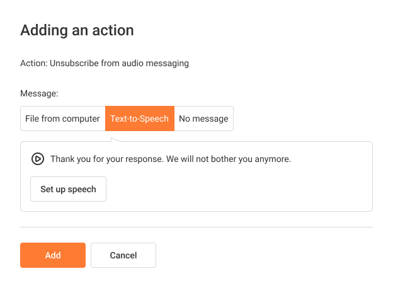Play the text-to-speech message preview

[38, 159]
